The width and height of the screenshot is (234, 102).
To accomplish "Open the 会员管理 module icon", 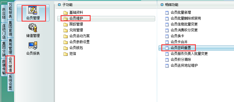I will pyautogui.click(x=33, y=10).
